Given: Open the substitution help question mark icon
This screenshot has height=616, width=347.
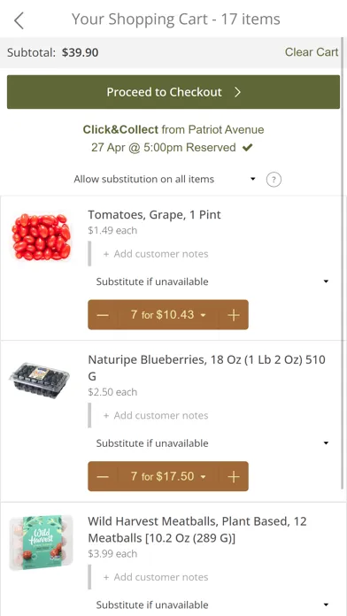Looking at the screenshot, I should (x=274, y=180).
